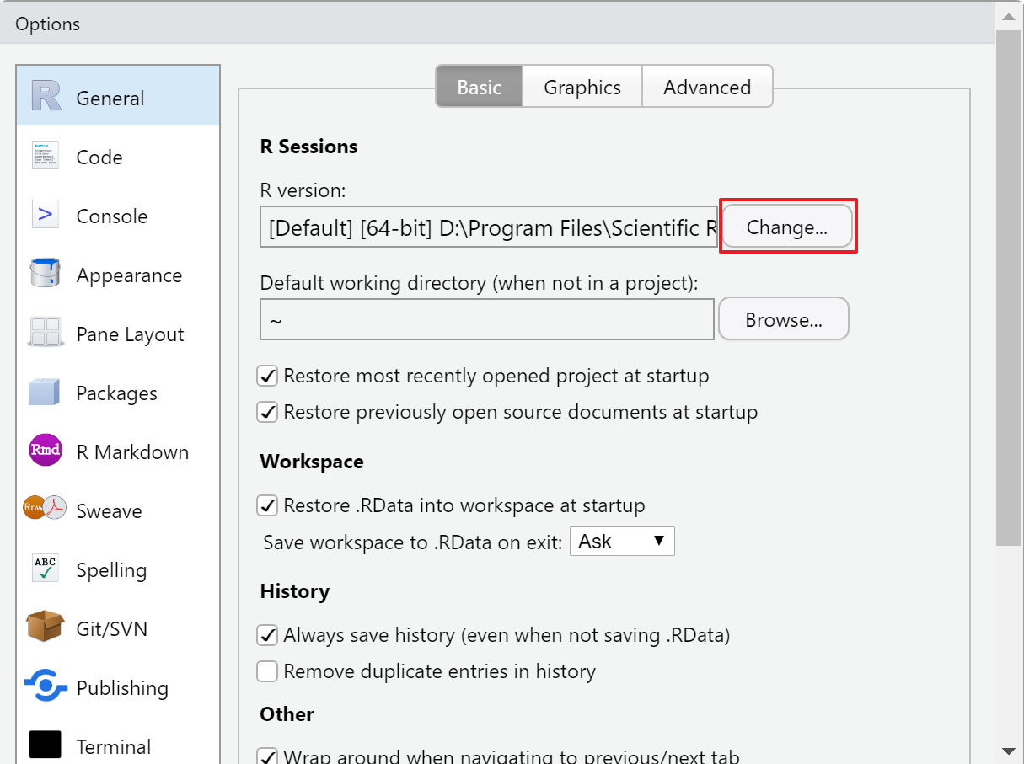Open the Code options icon

point(46,157)
